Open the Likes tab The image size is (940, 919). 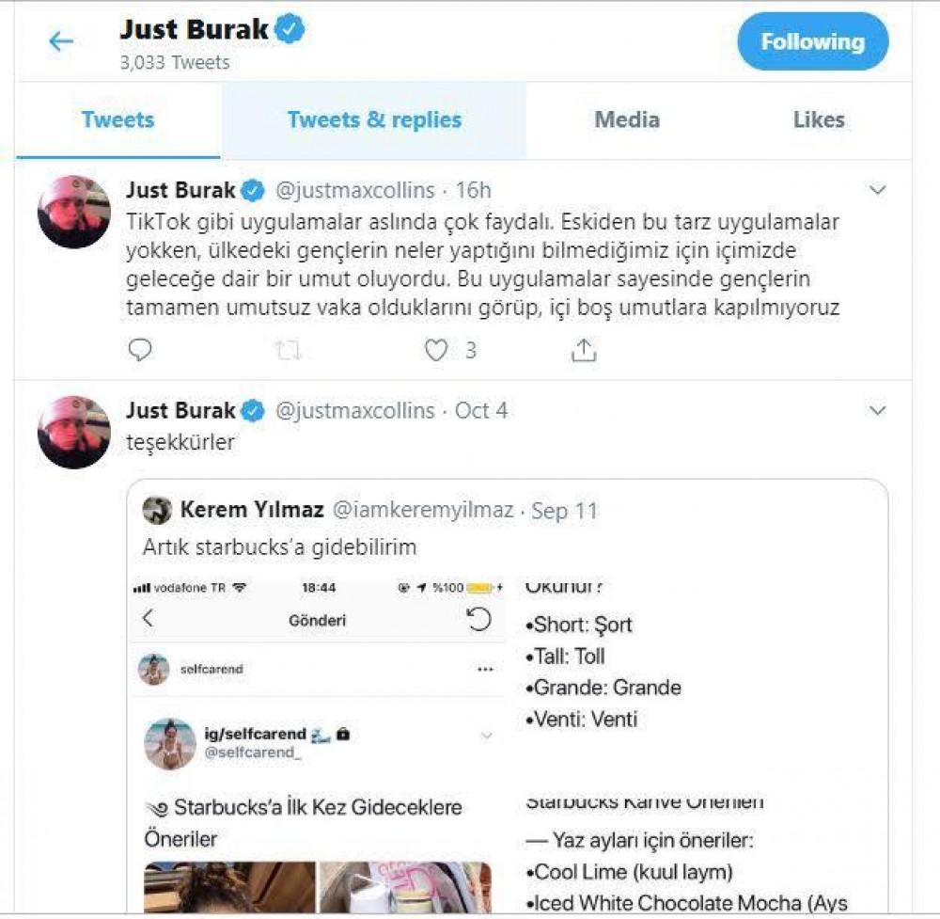click(819, 120)
